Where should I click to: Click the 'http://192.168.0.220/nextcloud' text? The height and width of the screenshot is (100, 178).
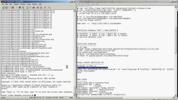[93, 83]
